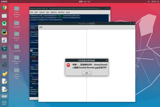Open the Options menu in IDLE
The height and width of the screenshot is (107, 160).
(54, 12)
